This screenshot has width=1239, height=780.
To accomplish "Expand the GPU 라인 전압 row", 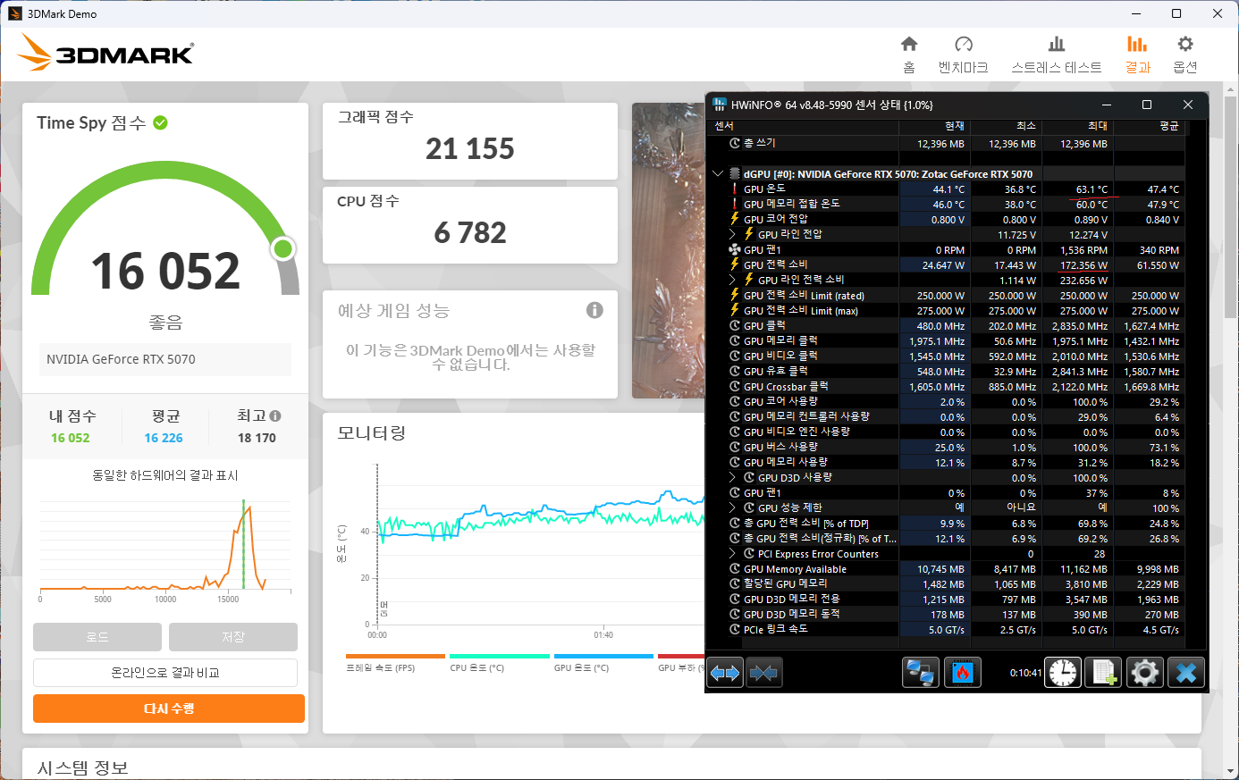I will point(733,234).
